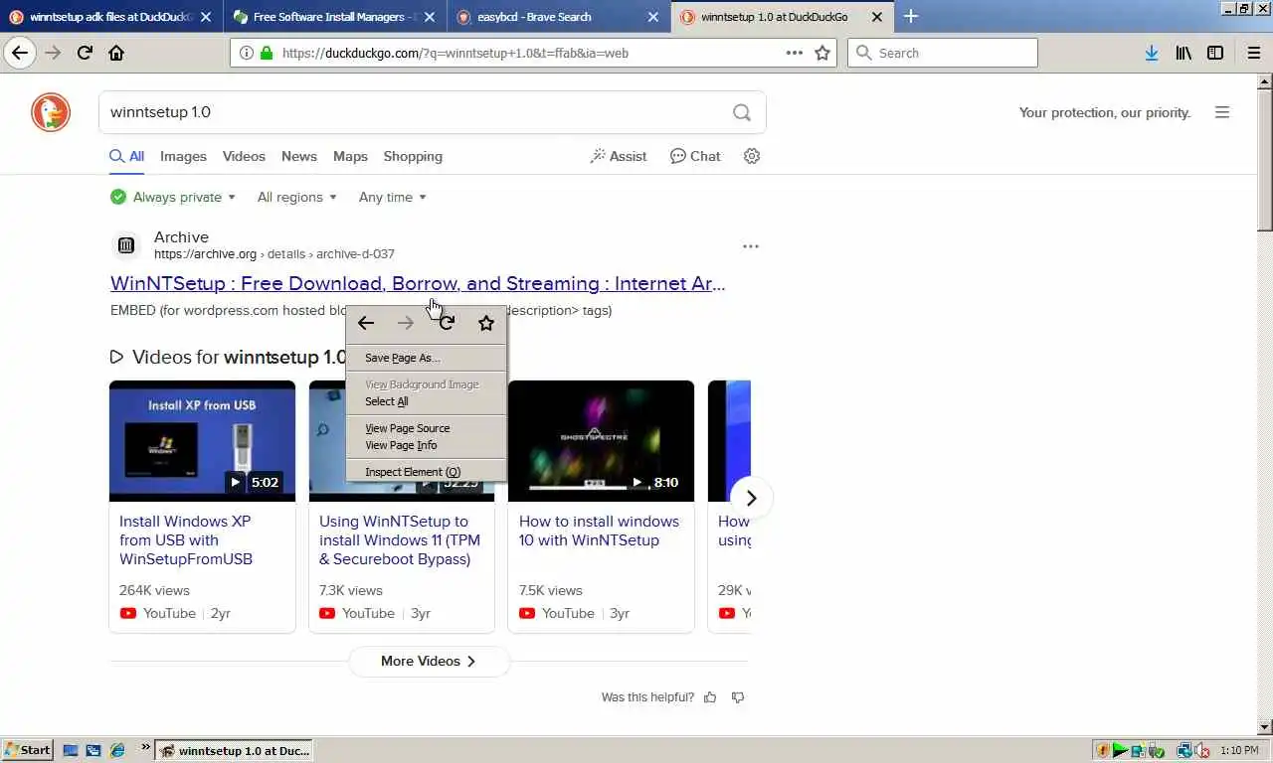This screenshot has width=1273, height=763.
Task: Open DuckDuckGo side hamburger menu
Action: pyautogui.click(x=1222, y=112)
